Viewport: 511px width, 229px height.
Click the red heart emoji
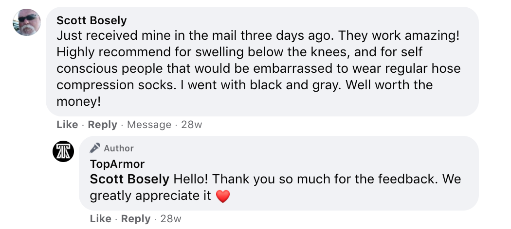pyautogui.click(x=222, y=196)
